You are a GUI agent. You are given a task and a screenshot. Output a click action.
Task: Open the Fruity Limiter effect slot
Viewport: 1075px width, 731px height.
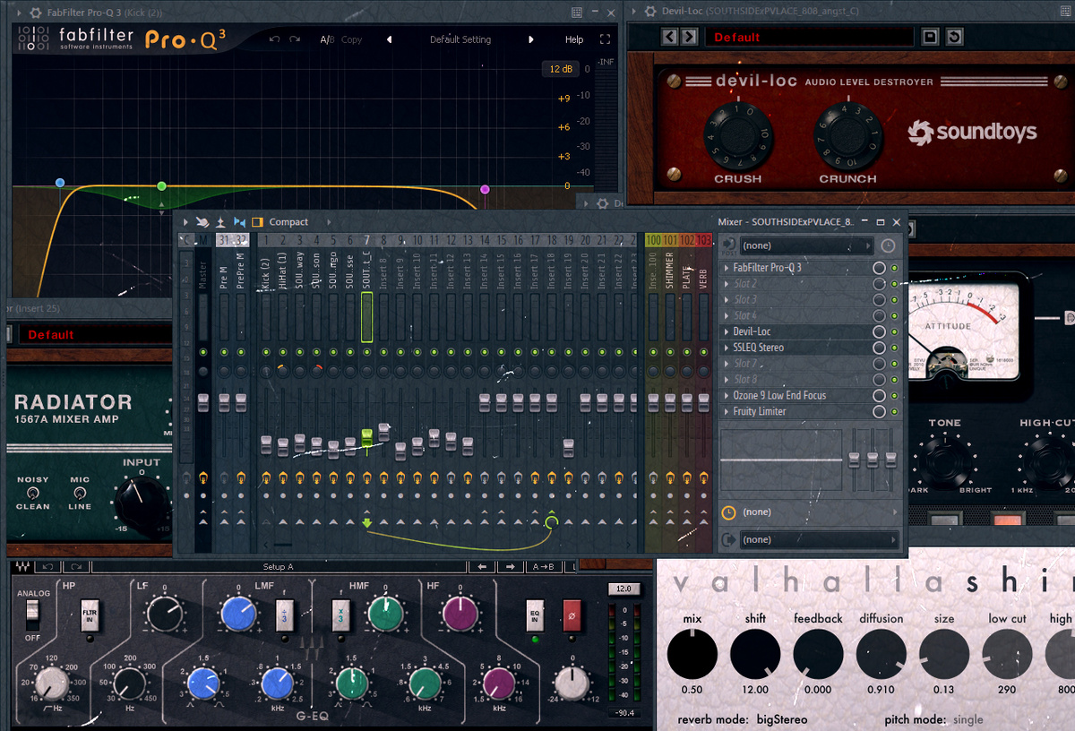[x=795, y=411]
